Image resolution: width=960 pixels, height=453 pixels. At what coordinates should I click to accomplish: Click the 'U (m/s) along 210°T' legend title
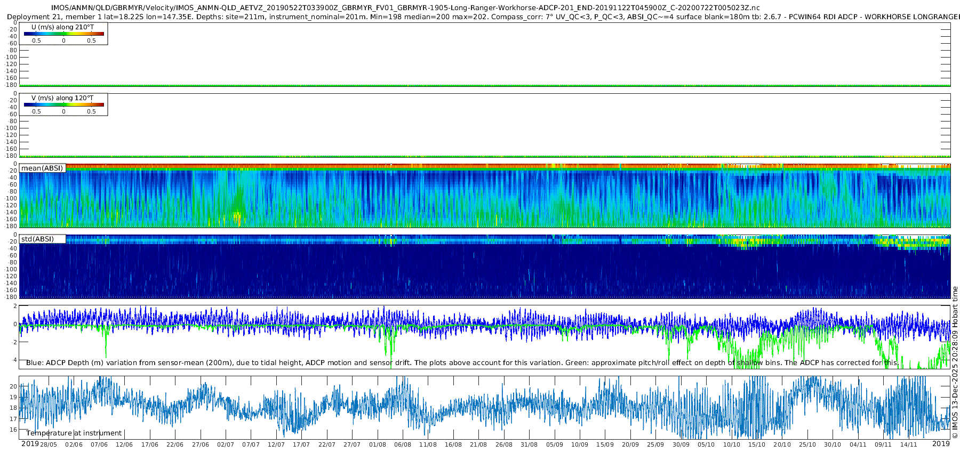[63, 27]
